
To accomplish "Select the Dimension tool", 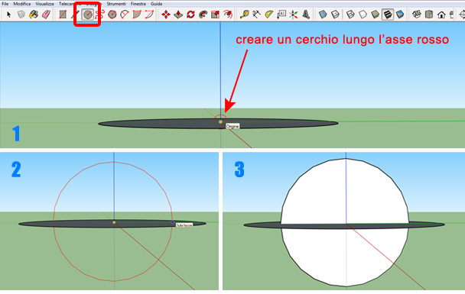I will coord(256,15).
